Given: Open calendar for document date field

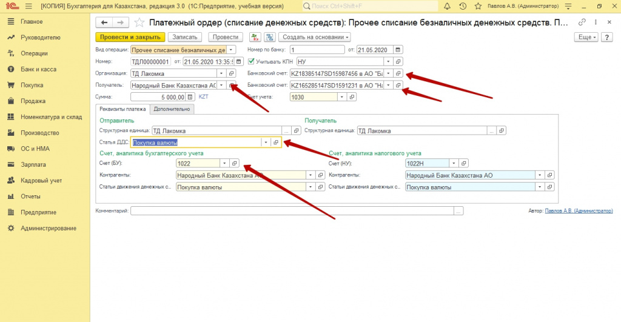Looking at the screenshot, I should click(238, 62).
